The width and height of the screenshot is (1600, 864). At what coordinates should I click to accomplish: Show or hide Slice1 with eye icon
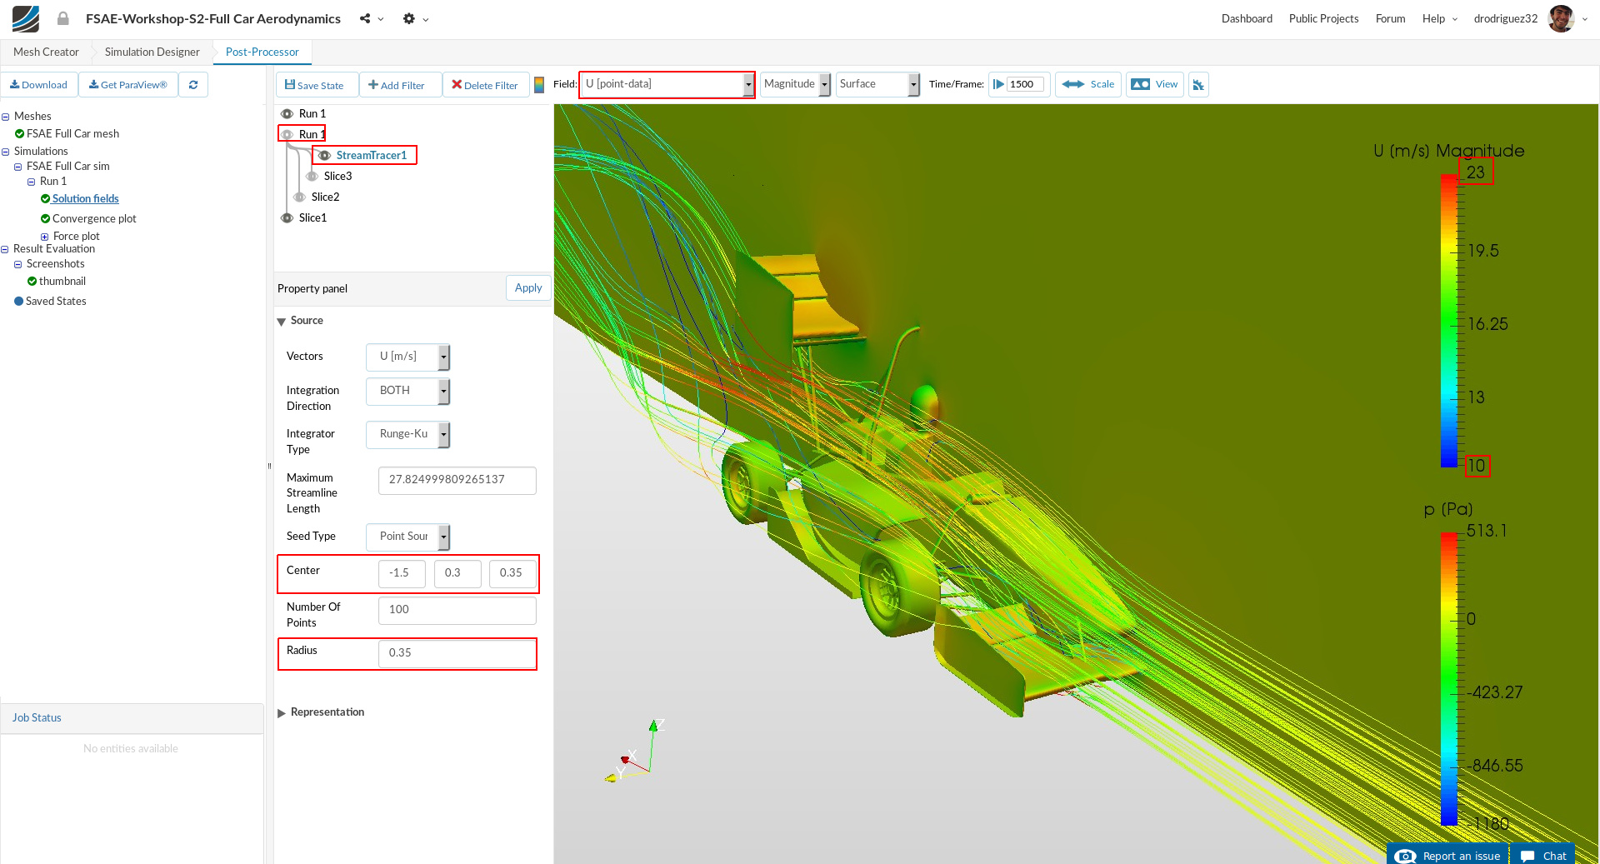287,218
